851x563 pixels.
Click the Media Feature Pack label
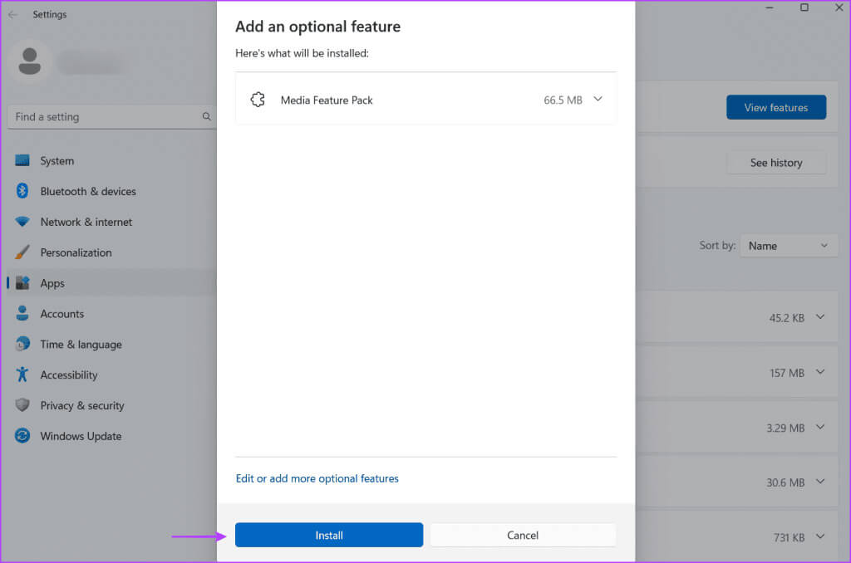click(x=327, y=100)
